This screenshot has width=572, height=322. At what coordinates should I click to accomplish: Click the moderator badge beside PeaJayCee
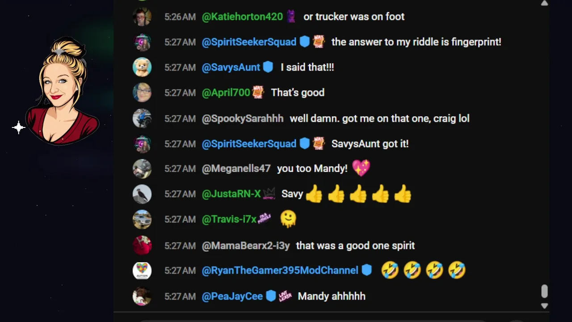[x=271, y=296]
